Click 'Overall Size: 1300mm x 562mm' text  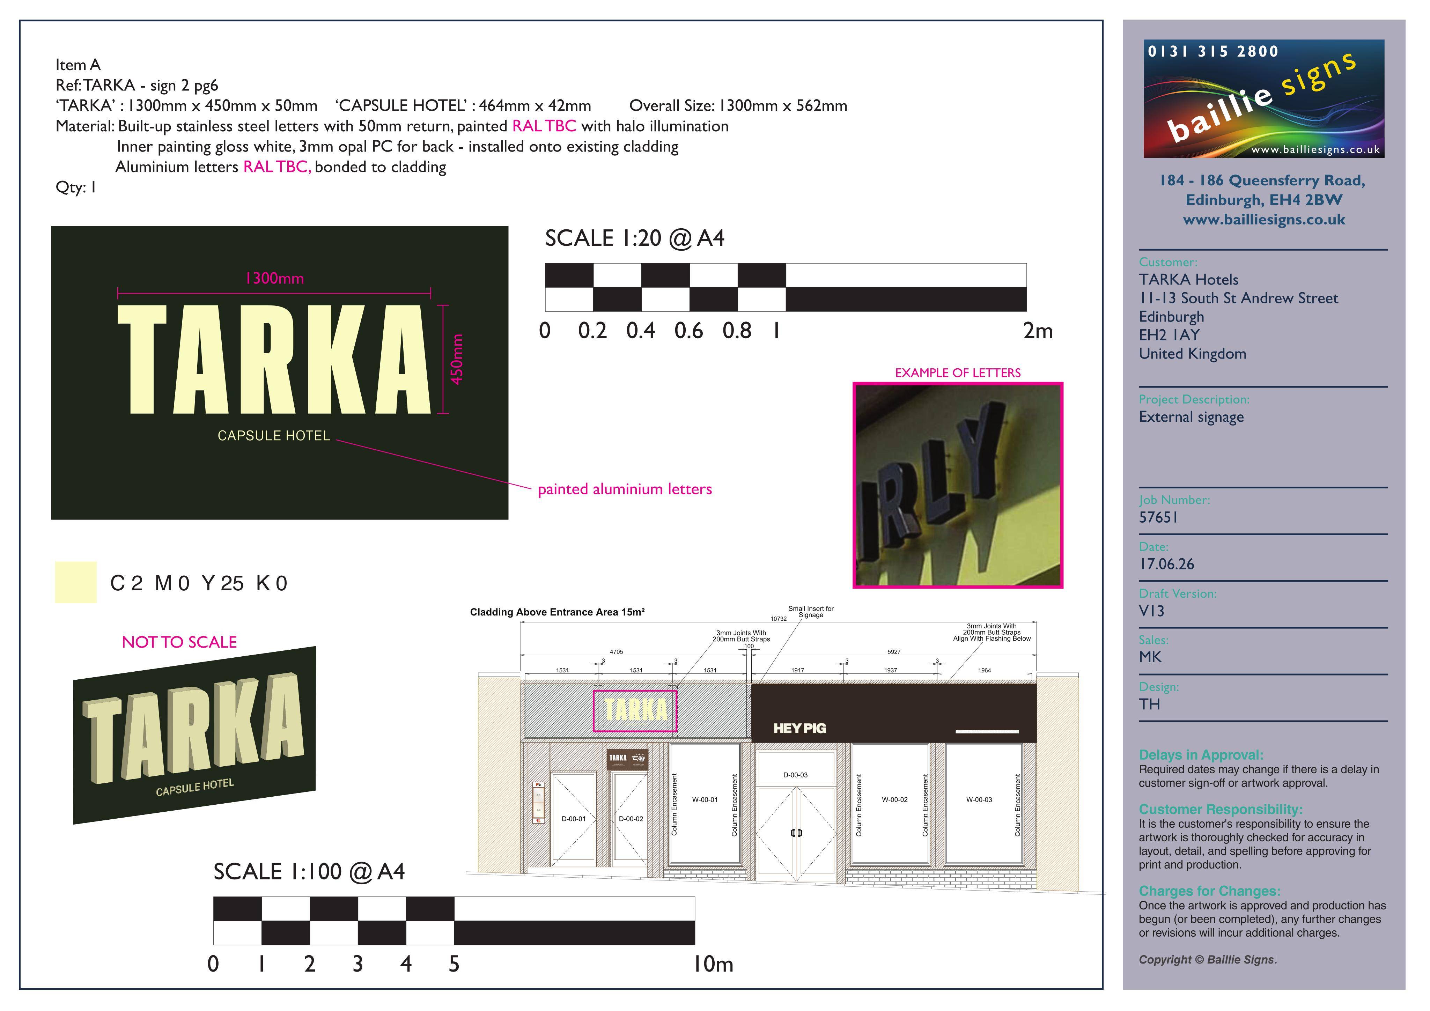(738, 105)
